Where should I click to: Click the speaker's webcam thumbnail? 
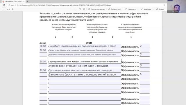click(176, 6)
